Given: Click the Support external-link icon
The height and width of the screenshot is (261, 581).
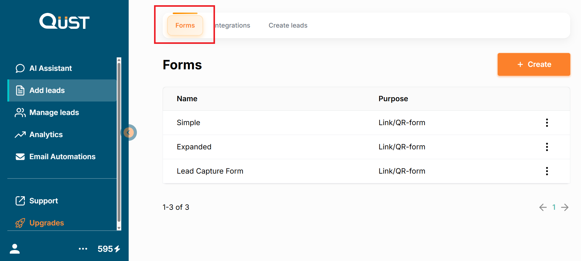Looking at the screenshot, I should coord(20,201).
